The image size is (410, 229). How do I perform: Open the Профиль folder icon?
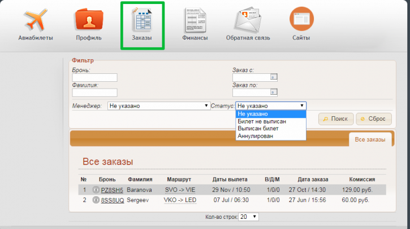[x=89, y=19]
